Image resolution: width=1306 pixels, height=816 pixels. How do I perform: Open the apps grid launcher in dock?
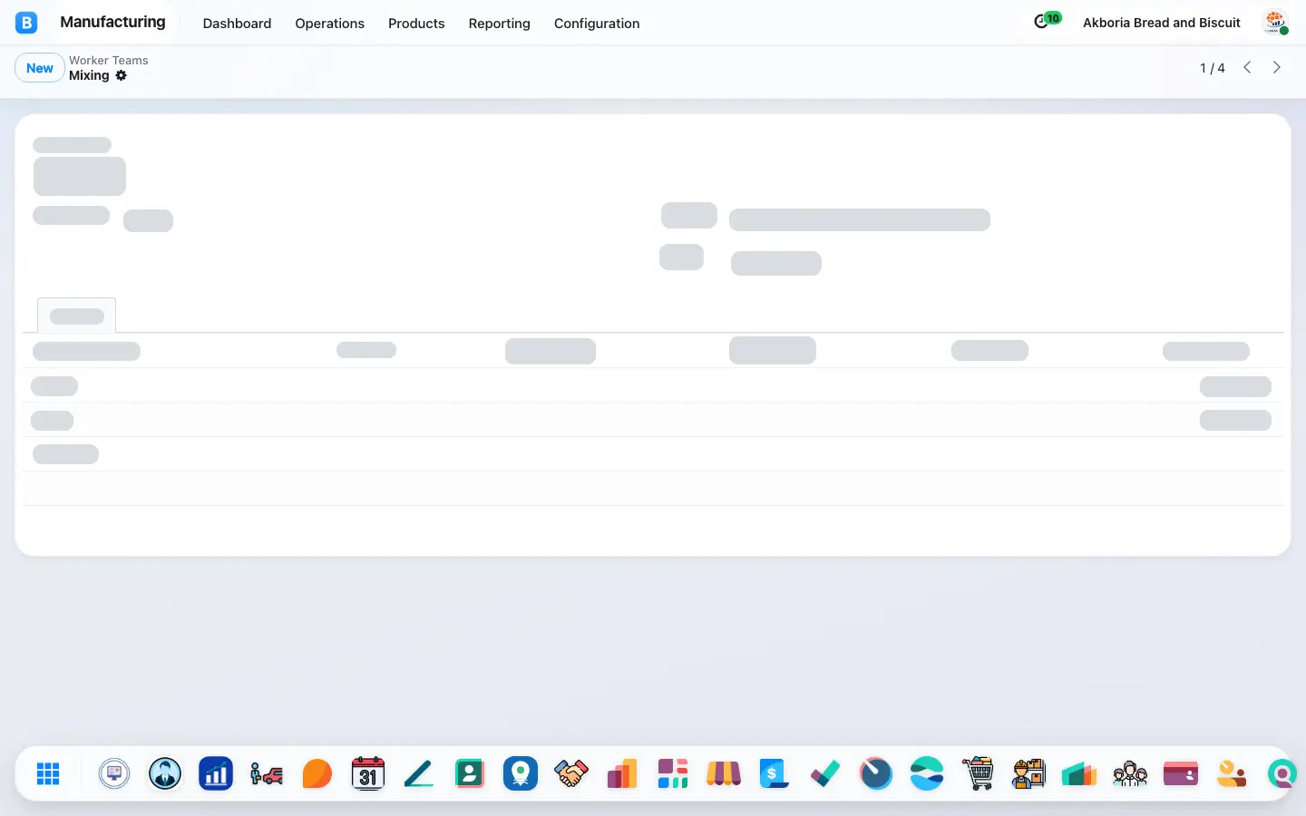point(48,773)
